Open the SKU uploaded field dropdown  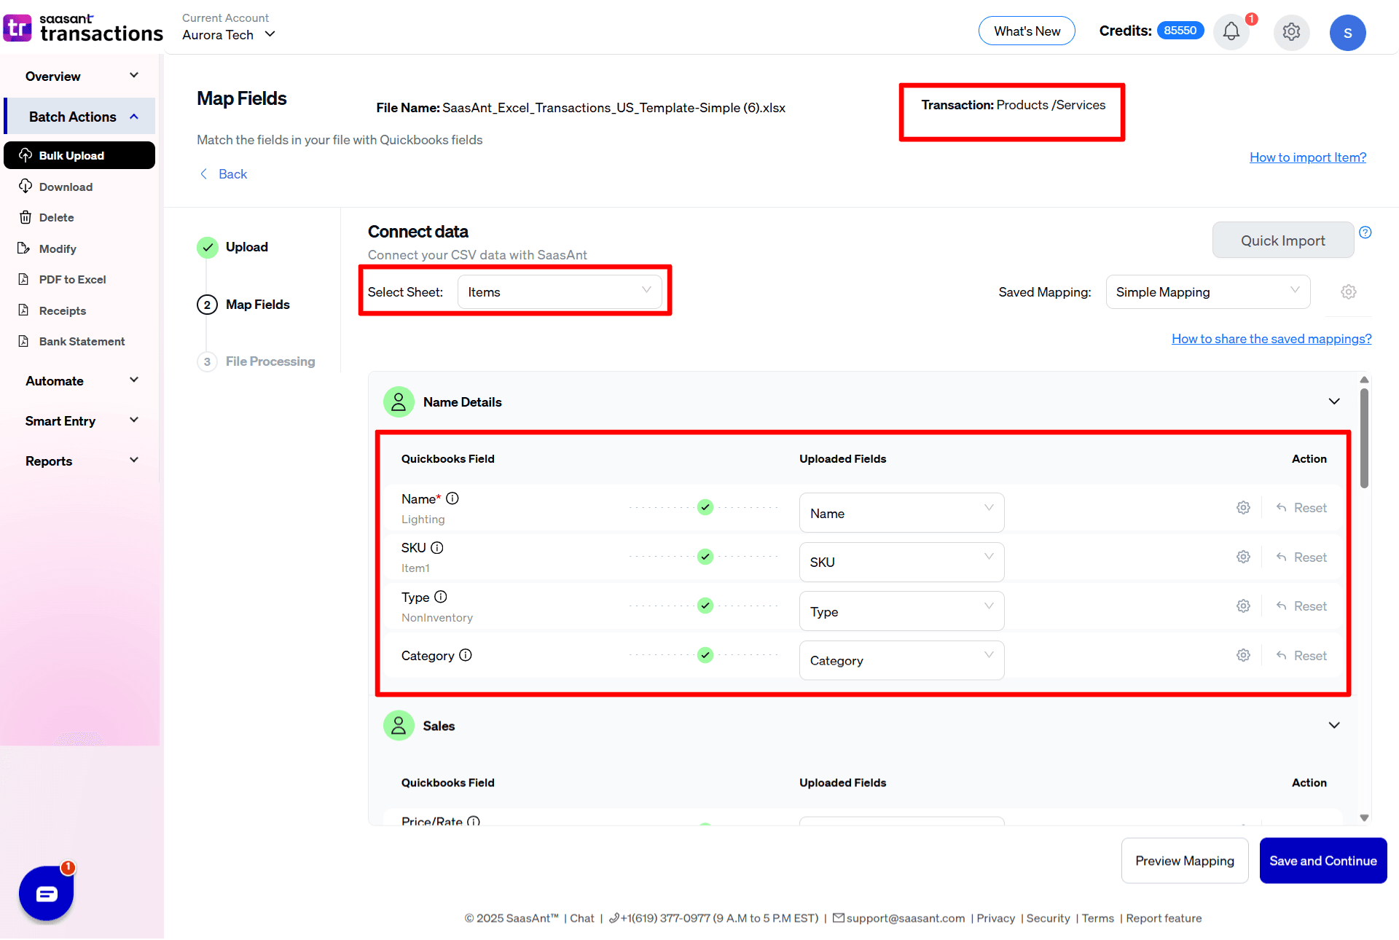(901, 562)
